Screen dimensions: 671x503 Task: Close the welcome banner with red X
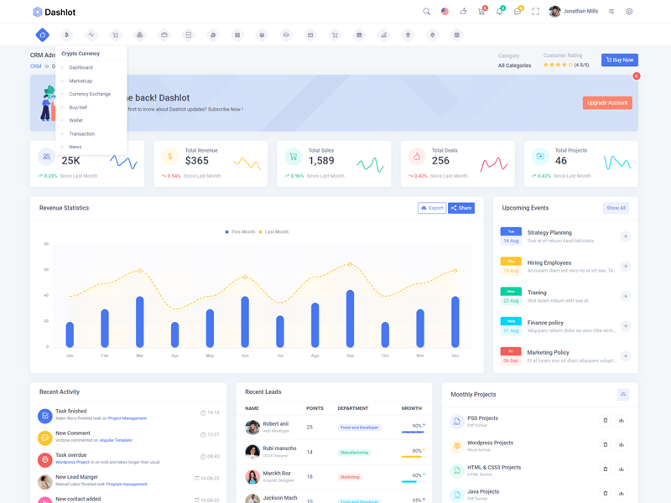click(x=636, y=76)
